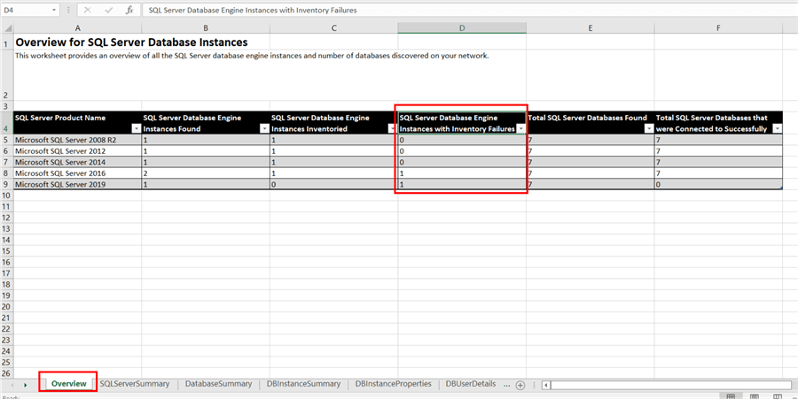Click 'Total SQL Server Databases Found' header cell
This screenshot has width=798, height=399.
coord(591,123)
